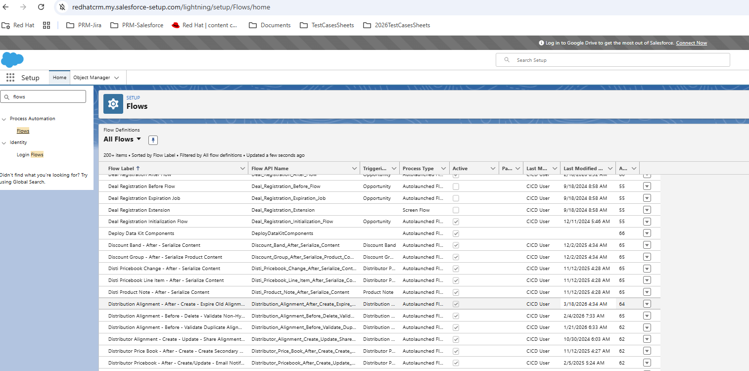The height and width of the screenshot is (371, 749).
Task: Click the Product Note triggering object cell
Action: (378, 292)
